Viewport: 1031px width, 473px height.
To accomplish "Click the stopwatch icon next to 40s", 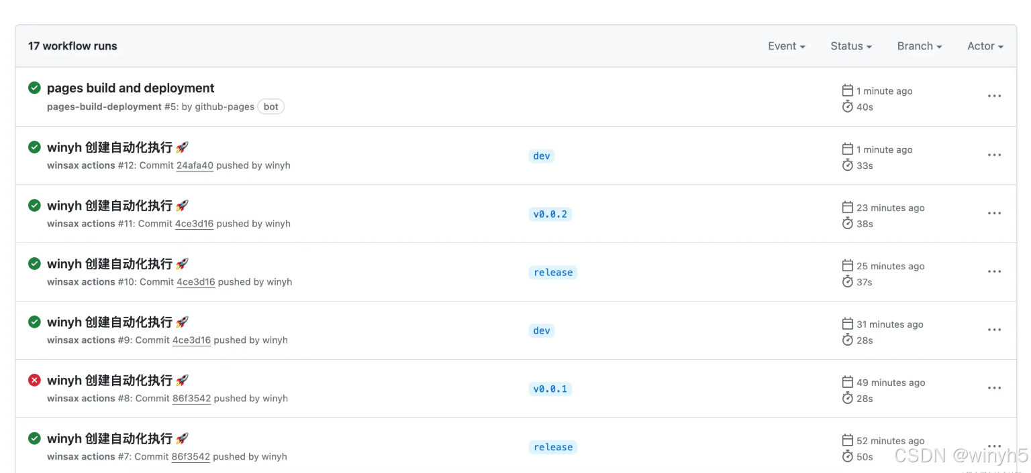I will 848,107.
